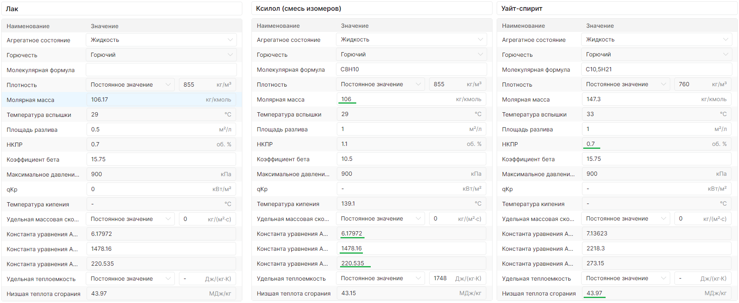Open Горючесть dropdown in Лак panel
The width and height of the screenshot is (739, 303).
tap(161, 55)
